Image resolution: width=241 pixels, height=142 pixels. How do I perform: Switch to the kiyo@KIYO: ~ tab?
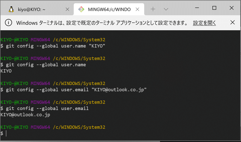(x=37, y=9)
